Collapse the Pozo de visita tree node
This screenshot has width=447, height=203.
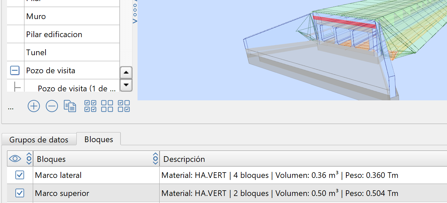[15, 71]
